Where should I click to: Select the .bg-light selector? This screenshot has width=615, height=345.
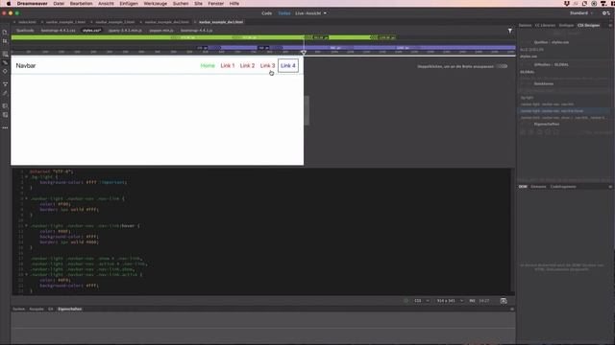[527, 98]
